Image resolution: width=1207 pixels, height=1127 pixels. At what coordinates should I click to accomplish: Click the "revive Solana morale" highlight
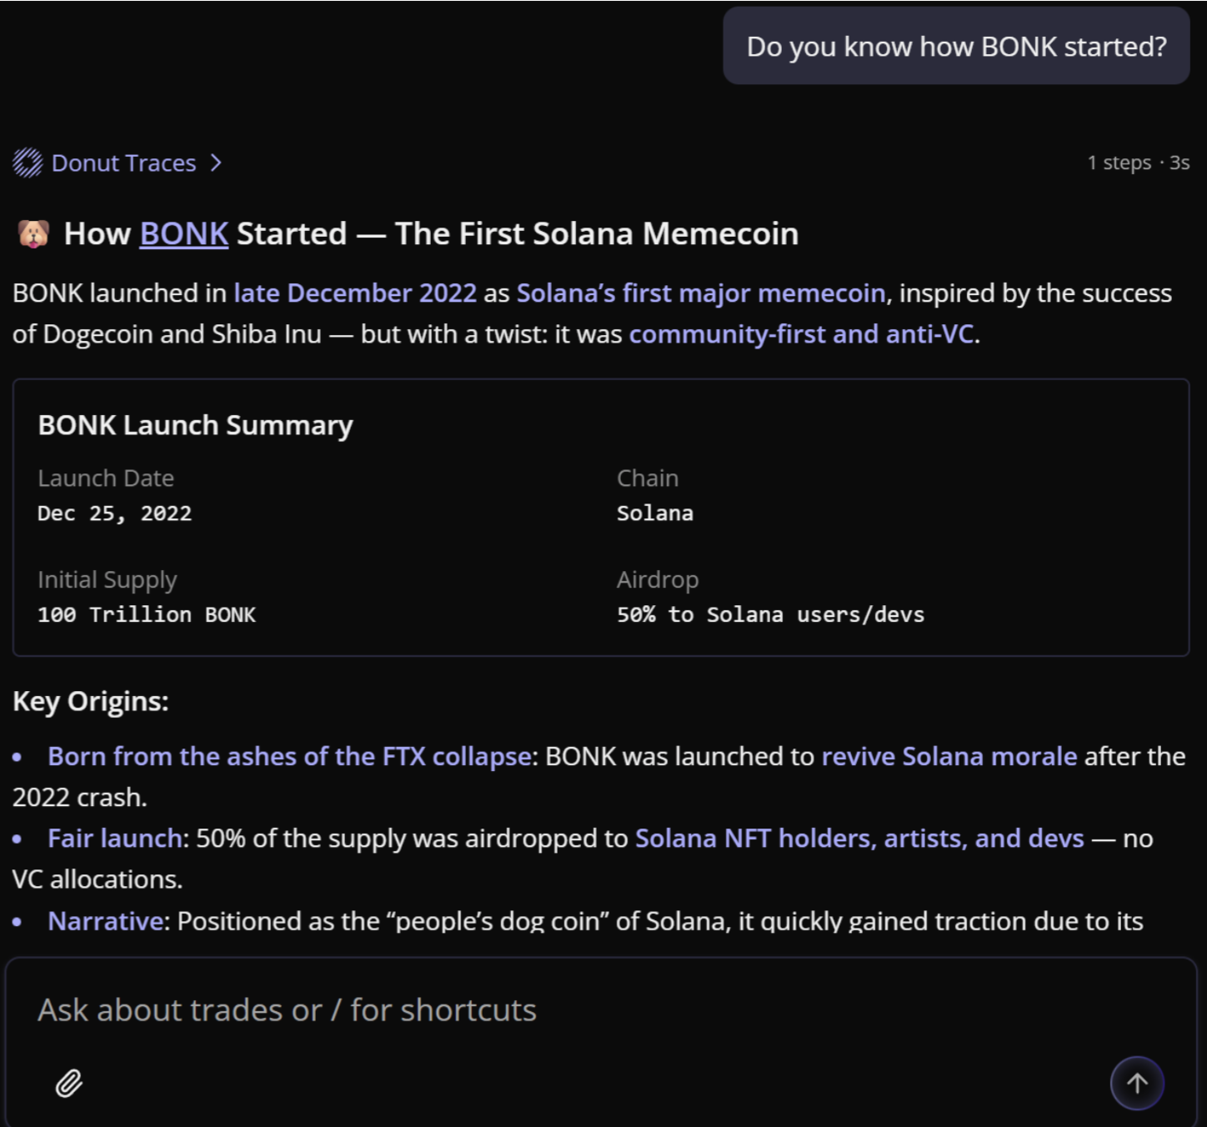tap(949, 756)
